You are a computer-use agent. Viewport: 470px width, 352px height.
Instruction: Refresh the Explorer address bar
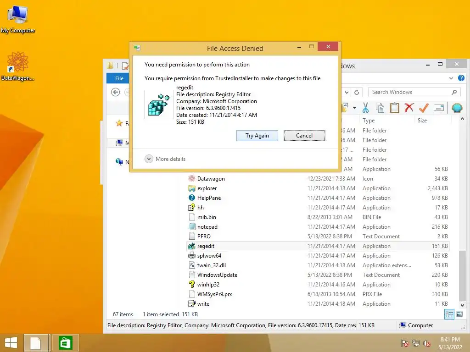[357, 92]
